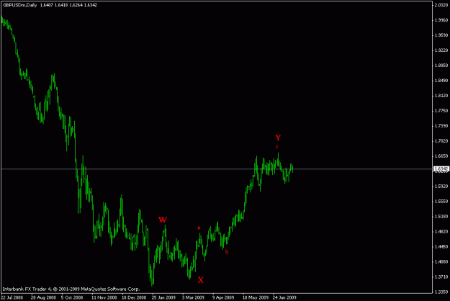The width and height of the screenshot is (450, 301).
Task: Click the 28 Aug 2008 date label
Action: point(43,297)
